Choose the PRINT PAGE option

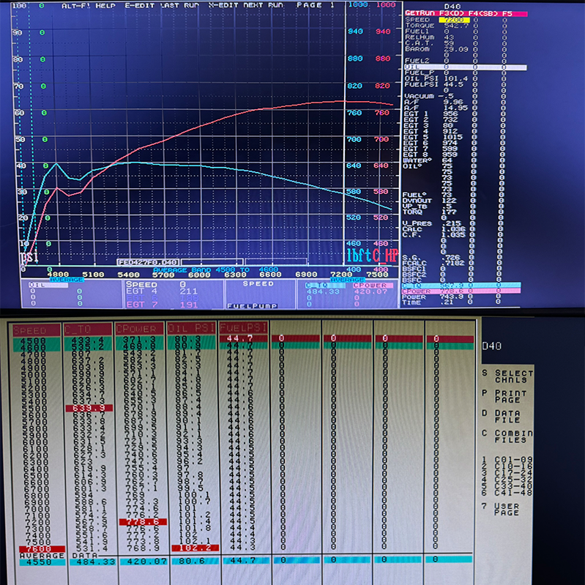click(x=518, y=397)
